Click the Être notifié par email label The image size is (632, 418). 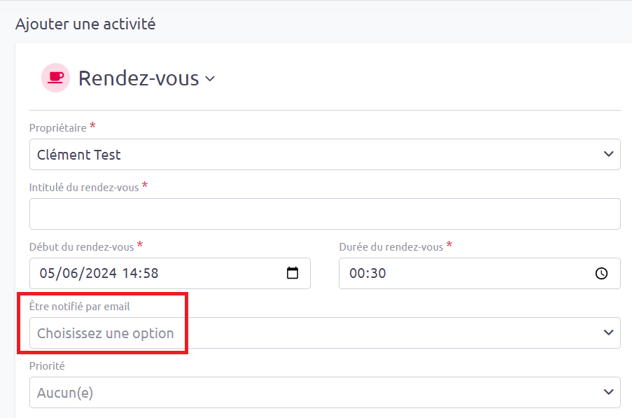pos(79,307)
